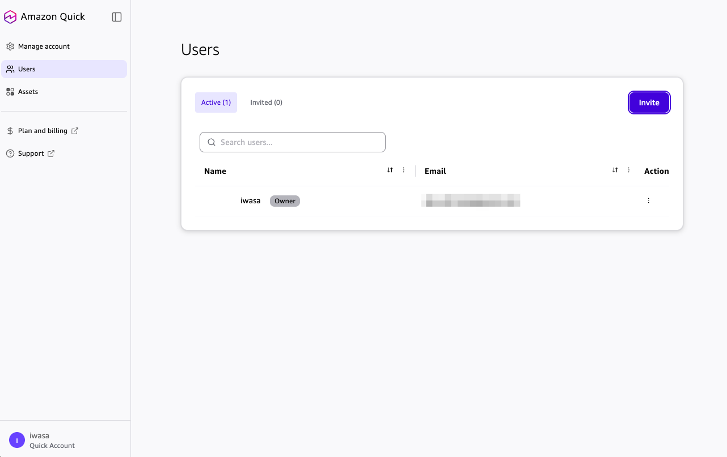727x457 pixels.
Task: Click the Plan and billing dollar icon
Action: pyautogui.click(x=10, y=131)
